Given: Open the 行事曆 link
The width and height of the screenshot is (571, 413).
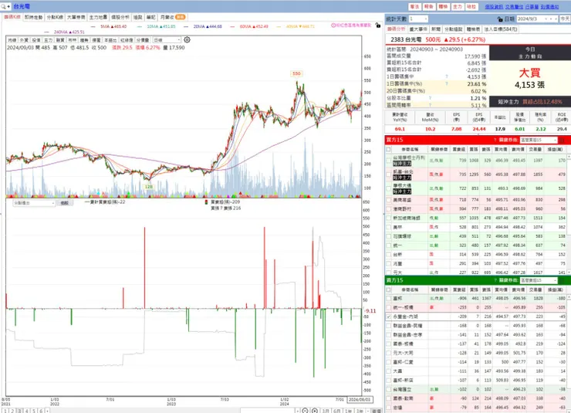Looking at the screenshot, I should [x=532, y=6].
